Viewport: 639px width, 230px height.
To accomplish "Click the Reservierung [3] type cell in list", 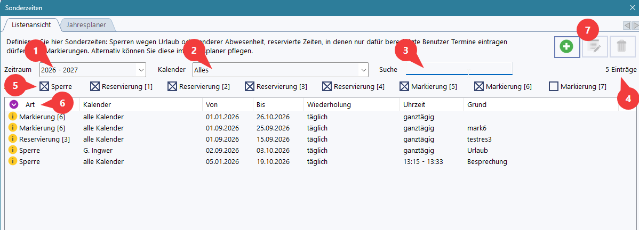I will pyautogui.click(x=44, y=139).
